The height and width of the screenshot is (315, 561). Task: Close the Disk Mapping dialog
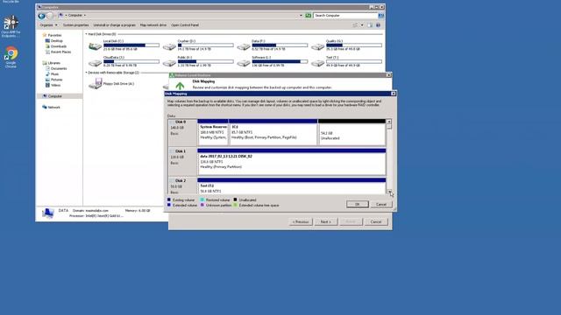tap(394, 94)
